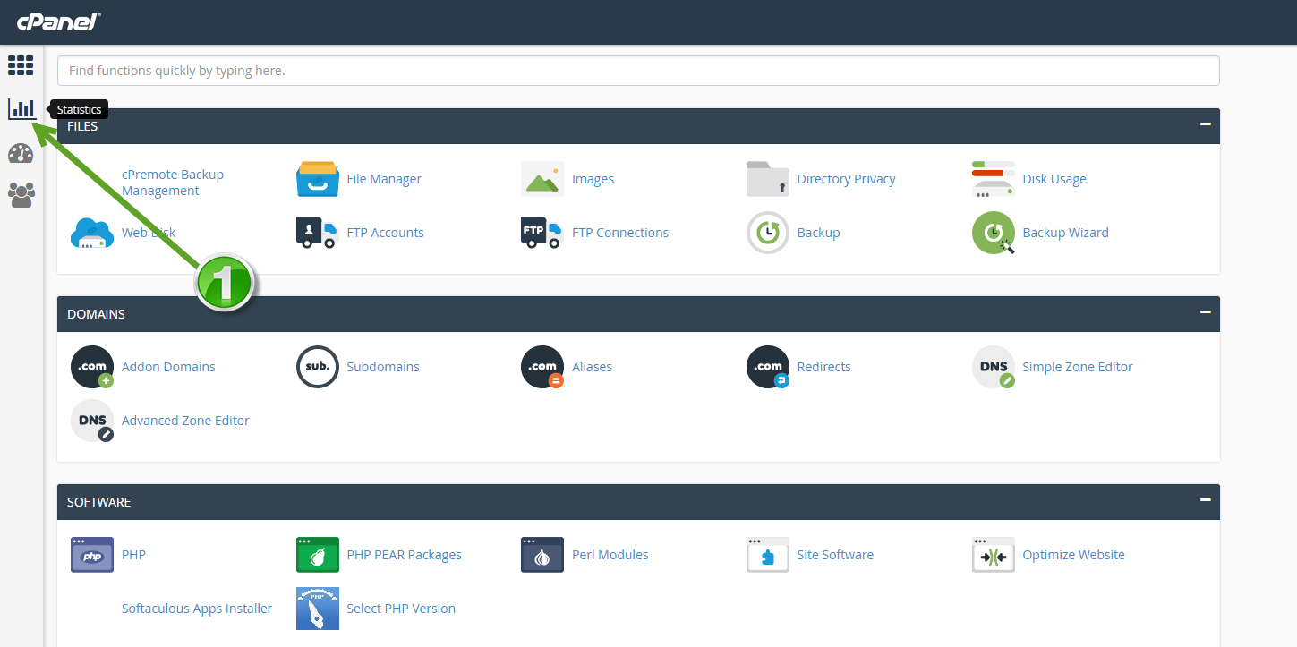Viewport: 1297px width, 647px height.
Task: Open the Aliases icon
Action: [x=542, y=367]
